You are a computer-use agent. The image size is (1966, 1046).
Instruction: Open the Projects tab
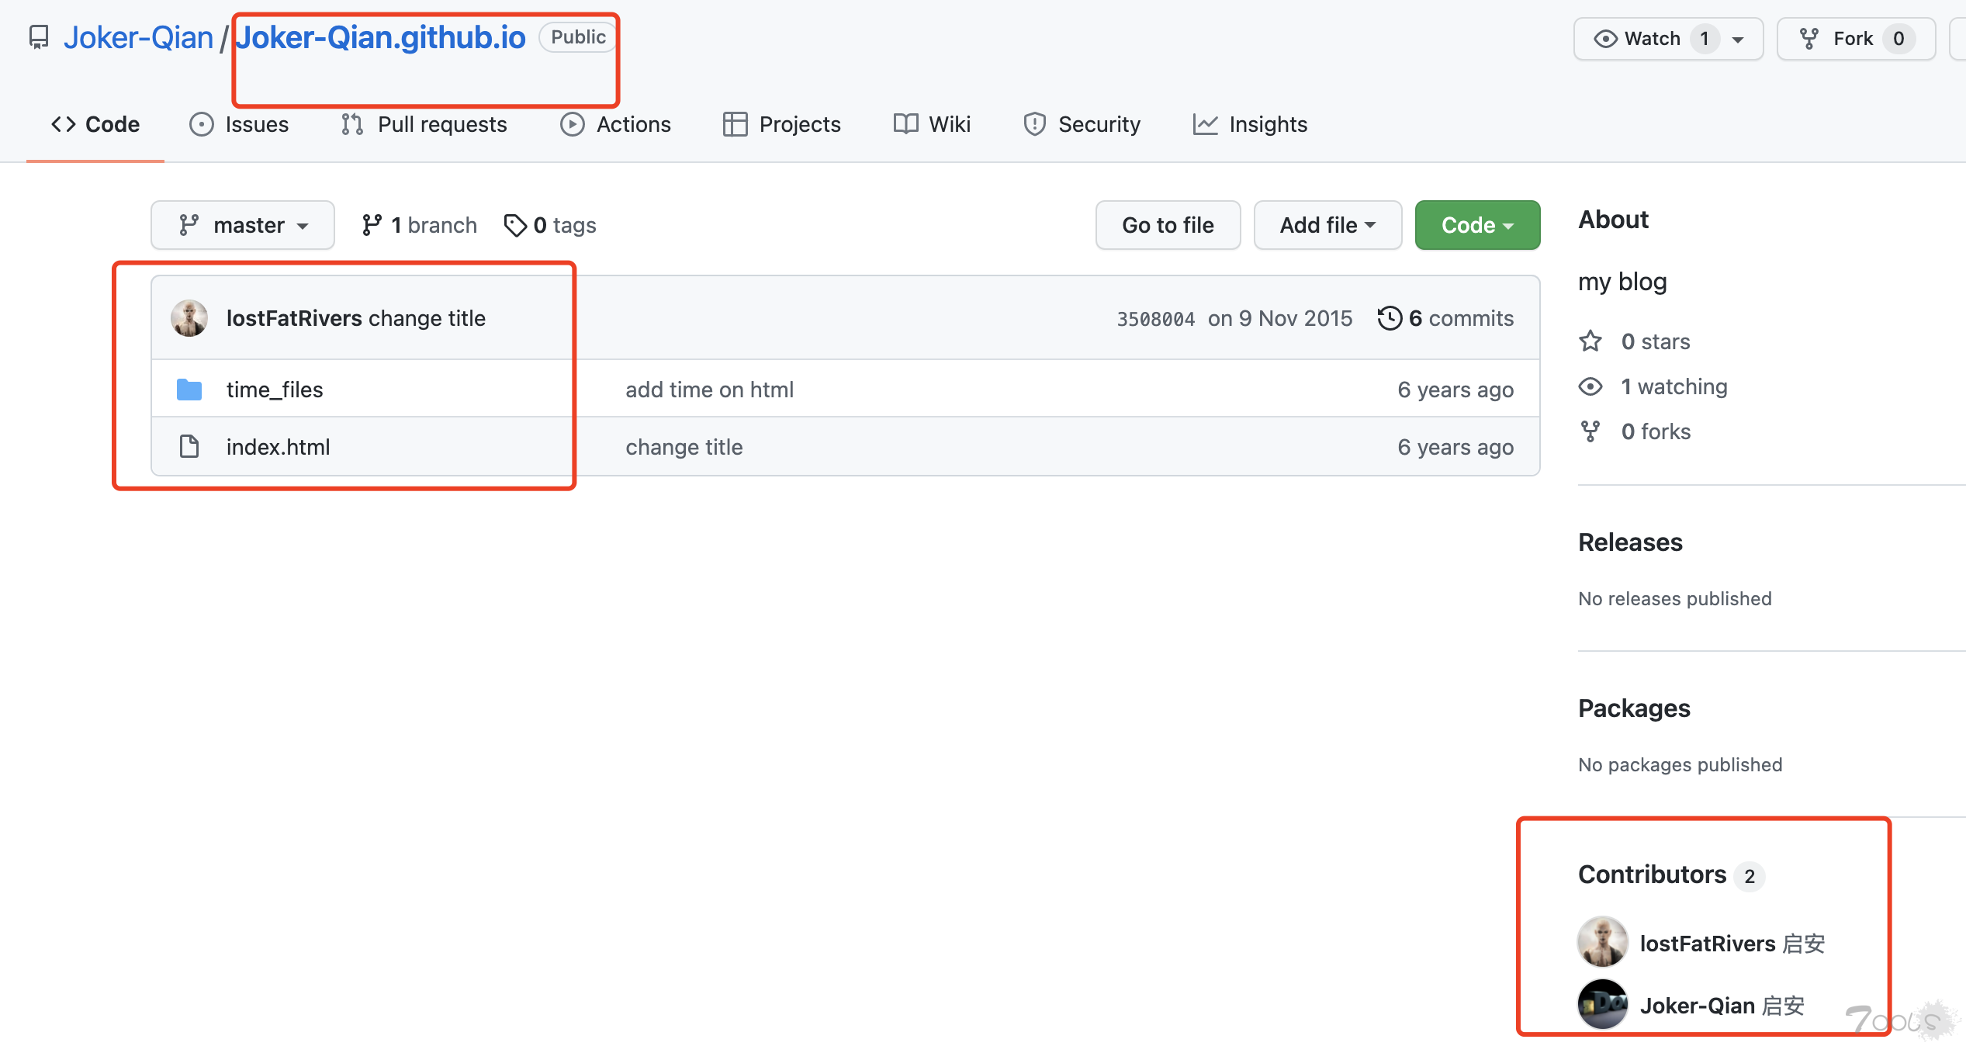coord(781,124)
